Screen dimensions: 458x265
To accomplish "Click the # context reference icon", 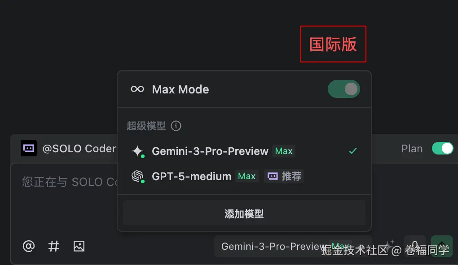I will tap(54, 246).
